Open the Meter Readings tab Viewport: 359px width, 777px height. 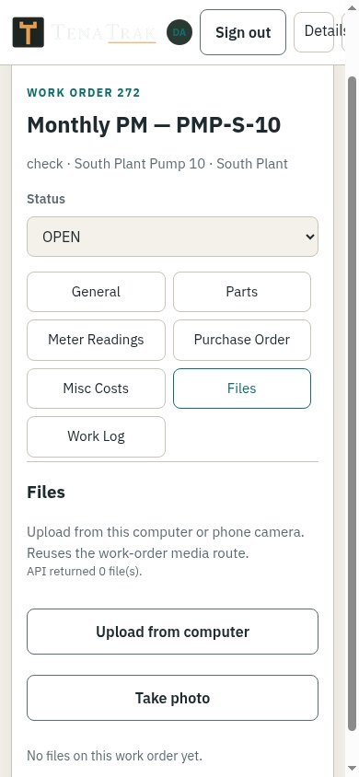click(96, 340)
